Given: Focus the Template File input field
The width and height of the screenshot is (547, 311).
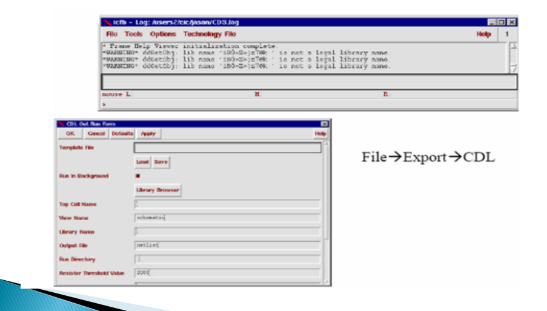Looking at the screenshot, I should point(227,148).
